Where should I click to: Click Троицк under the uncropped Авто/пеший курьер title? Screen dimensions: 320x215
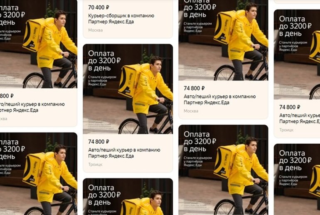tap(95, 164)
